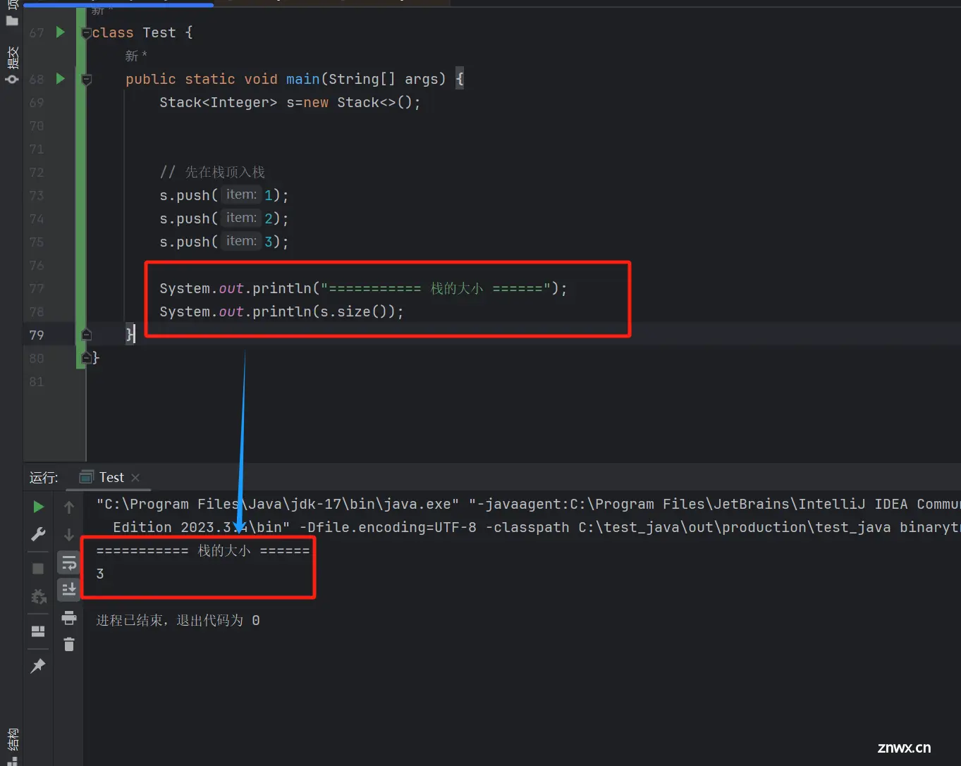Open the 提交 commit tool window

point(12,65)
